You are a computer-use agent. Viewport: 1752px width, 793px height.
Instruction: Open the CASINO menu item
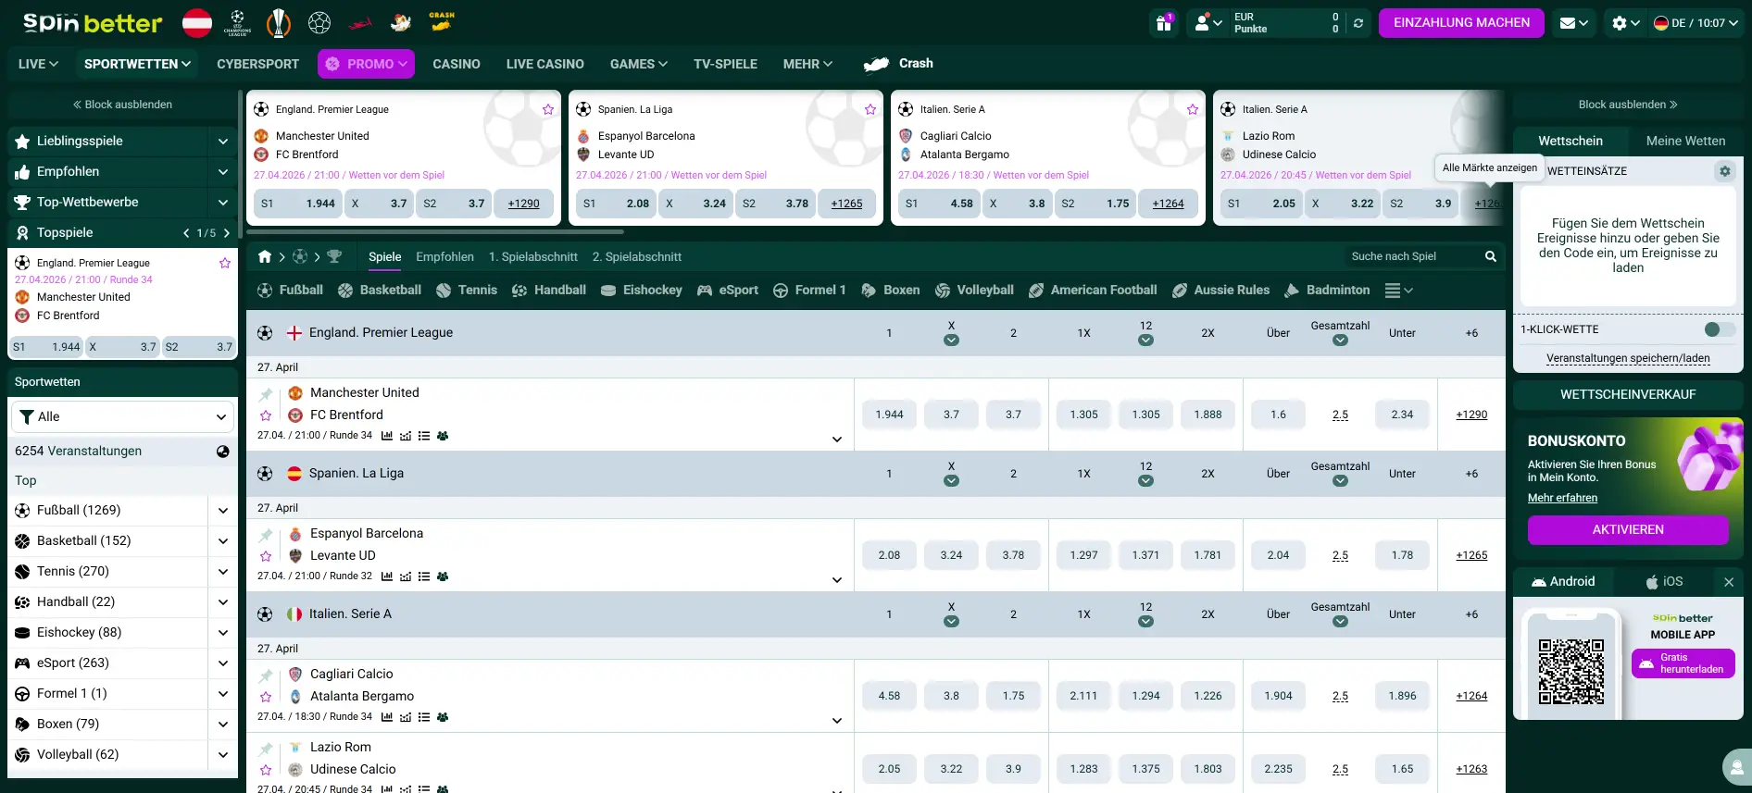[x=457, y=64]
